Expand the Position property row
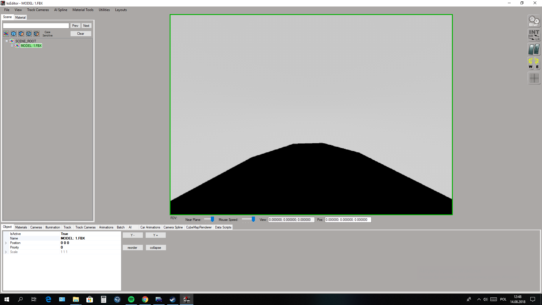This screenshot has width=542, height=305. point(6,243)
